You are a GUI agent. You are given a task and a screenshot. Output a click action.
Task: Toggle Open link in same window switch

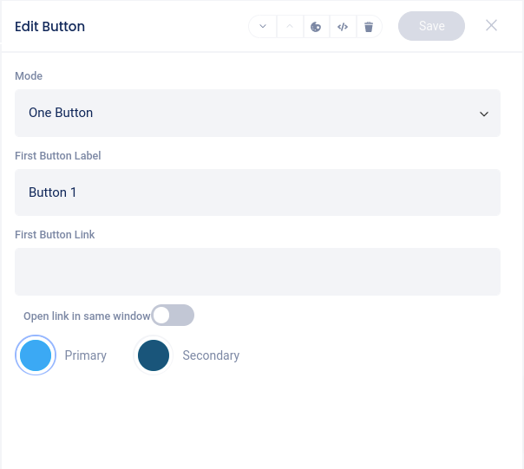click(x=173, y=316)
